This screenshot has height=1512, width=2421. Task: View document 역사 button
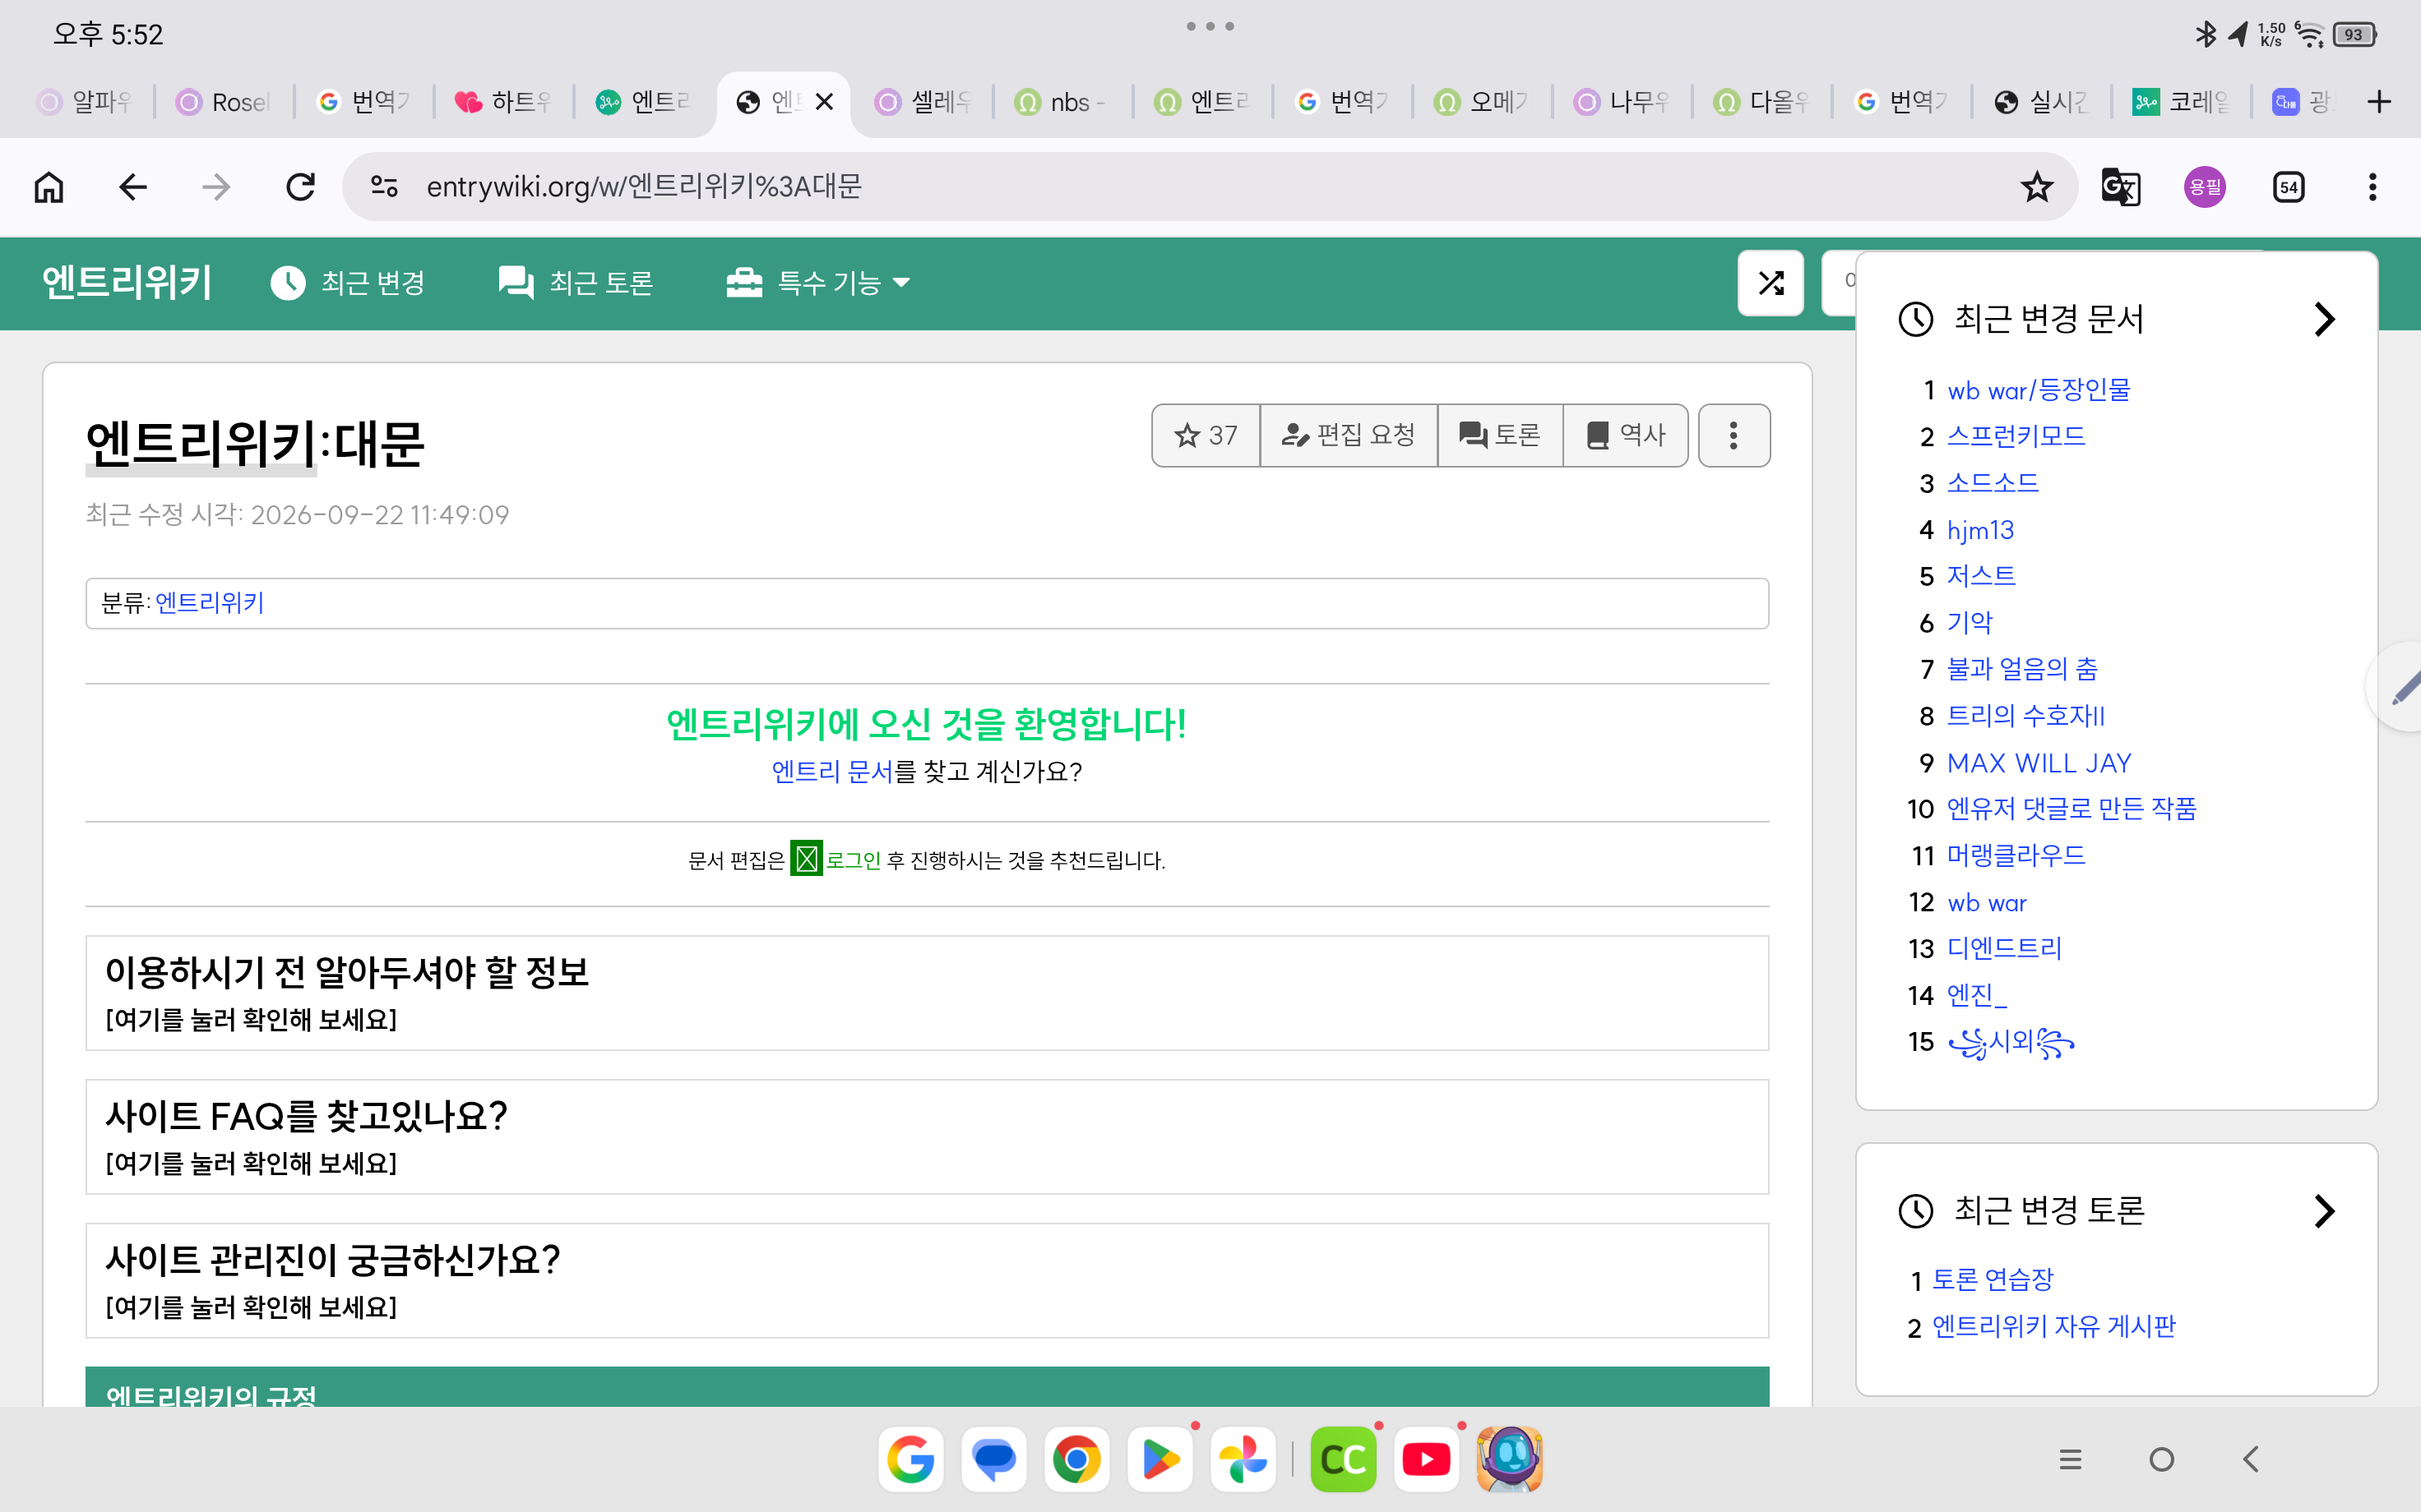pyautogui.click(x=1626, y=435)
